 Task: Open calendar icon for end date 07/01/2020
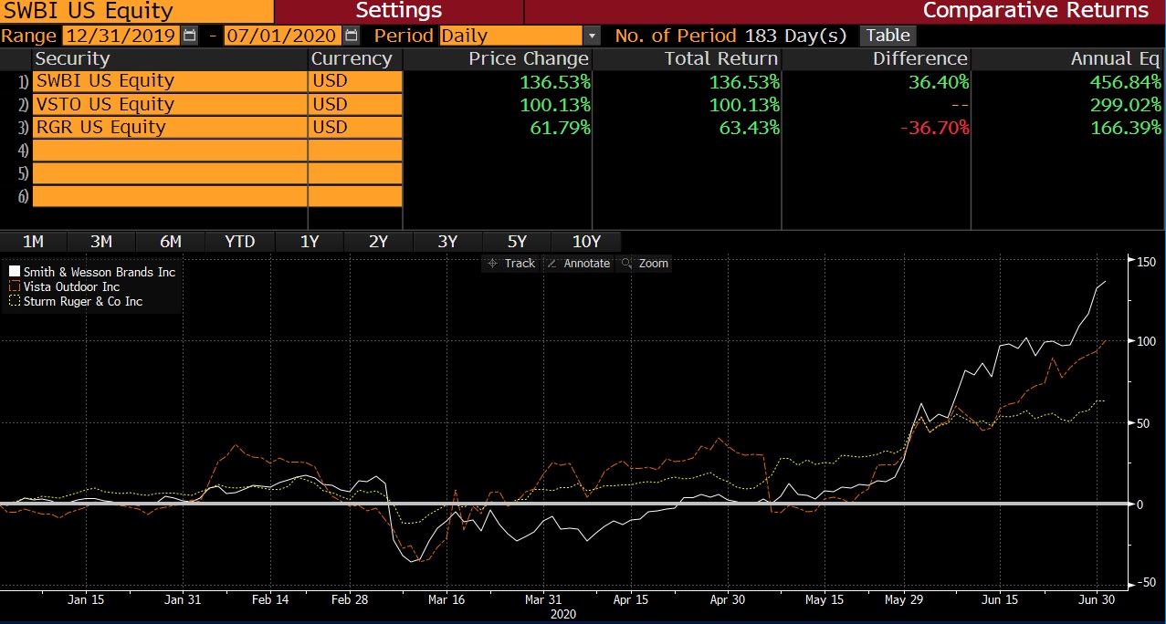(x=352, y=36)
